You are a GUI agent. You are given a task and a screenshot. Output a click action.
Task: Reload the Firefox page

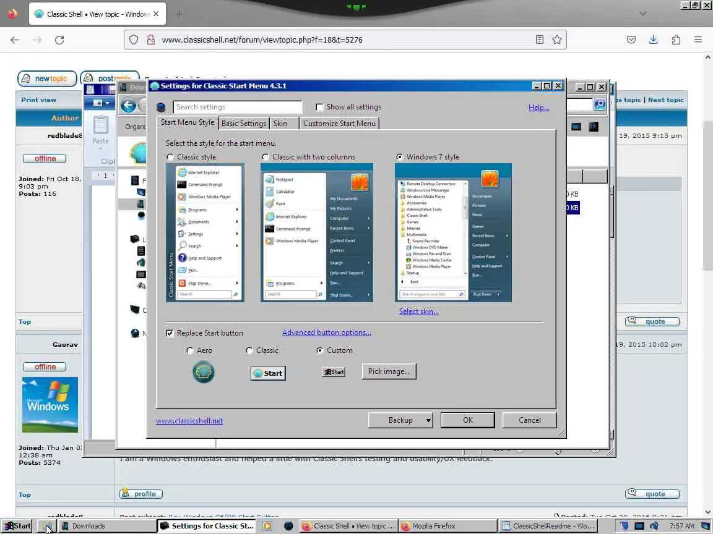point(59,40)
